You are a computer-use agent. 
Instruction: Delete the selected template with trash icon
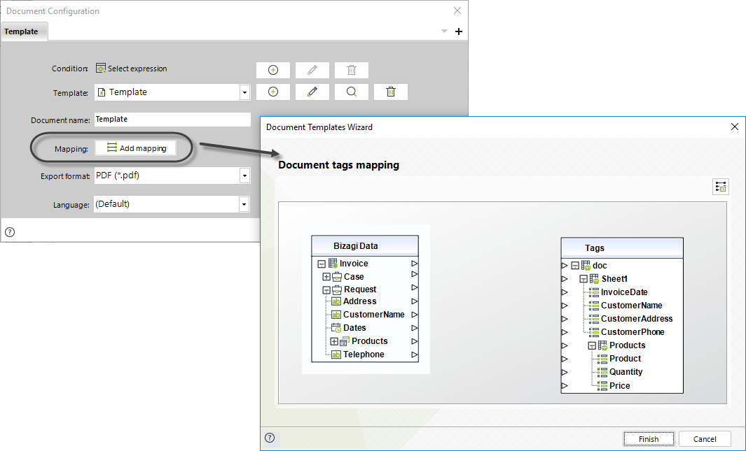391,92
